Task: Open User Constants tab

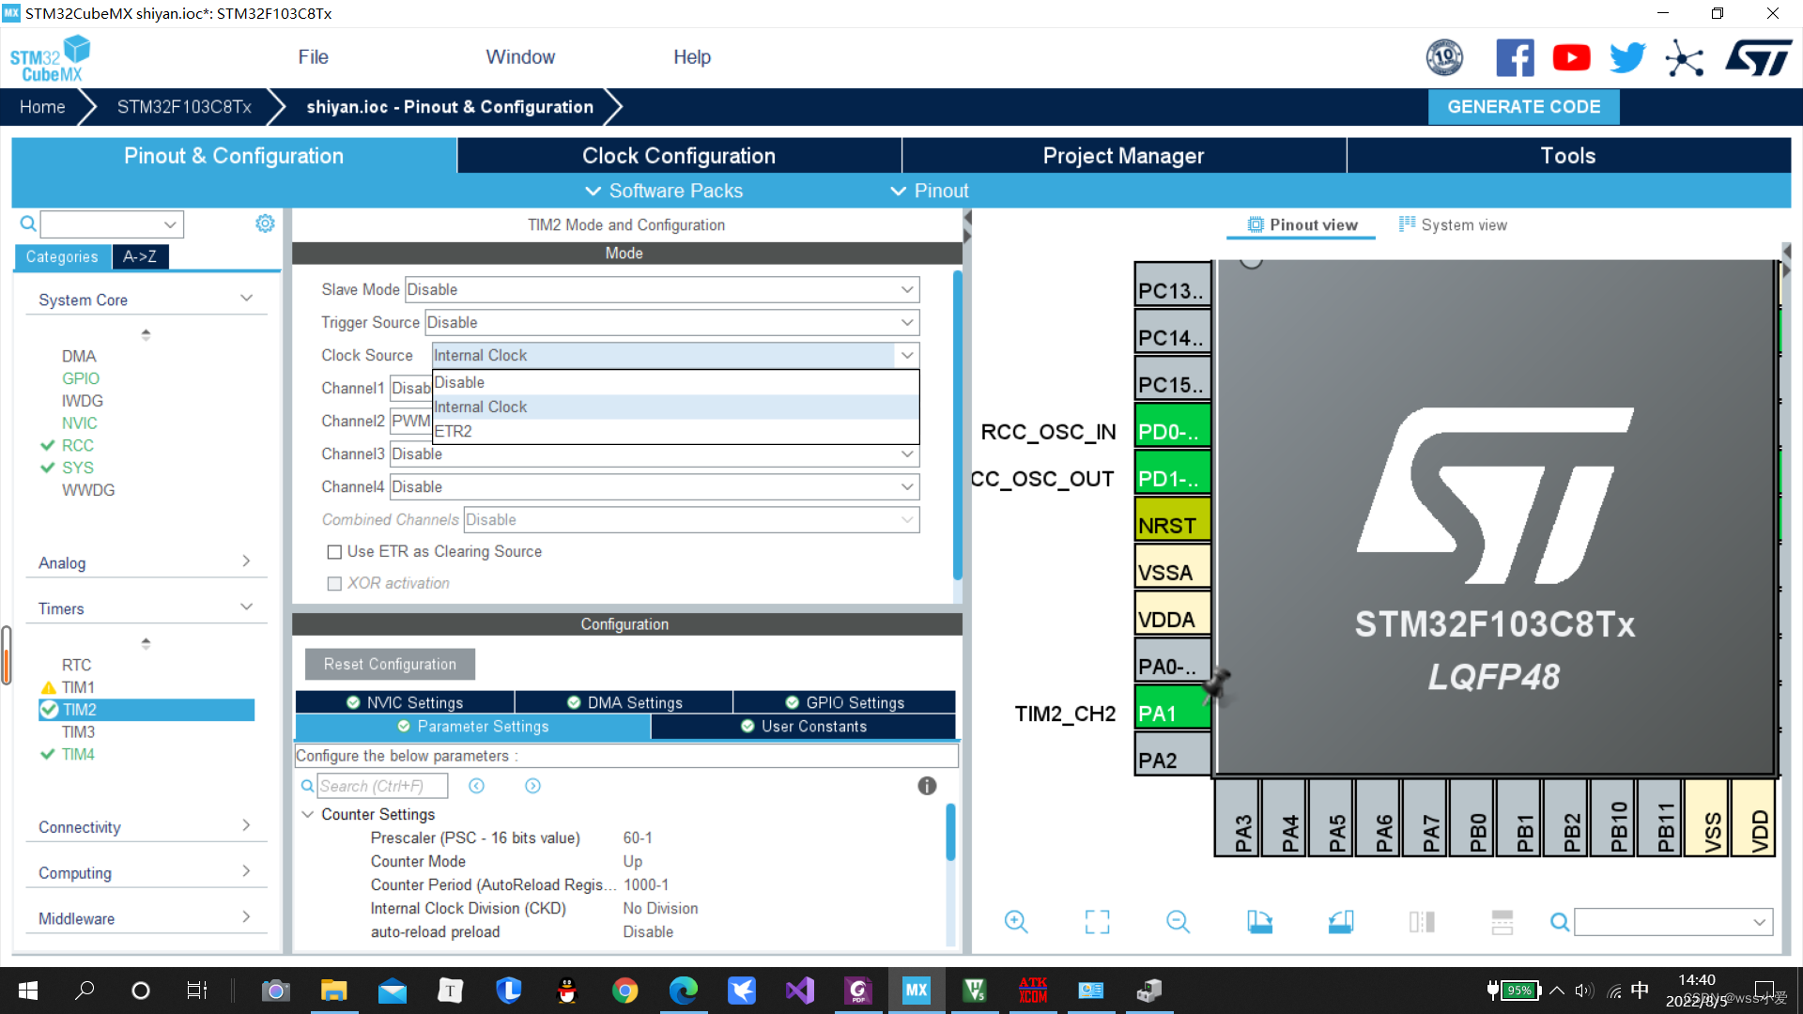Action: coord(804,726)
